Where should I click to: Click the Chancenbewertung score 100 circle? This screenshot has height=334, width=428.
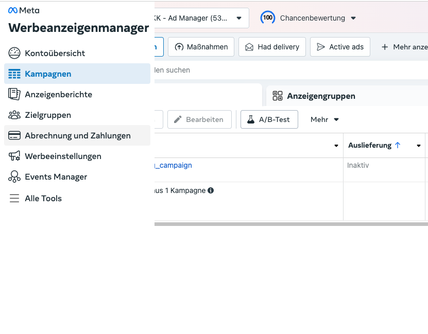[267, 17]
